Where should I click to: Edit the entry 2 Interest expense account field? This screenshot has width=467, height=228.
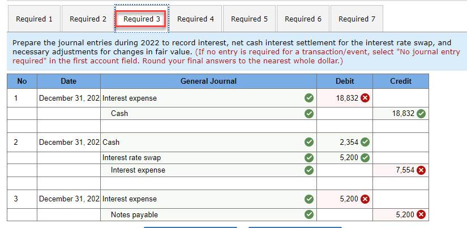pyautogui.click(x=208, y=170)
